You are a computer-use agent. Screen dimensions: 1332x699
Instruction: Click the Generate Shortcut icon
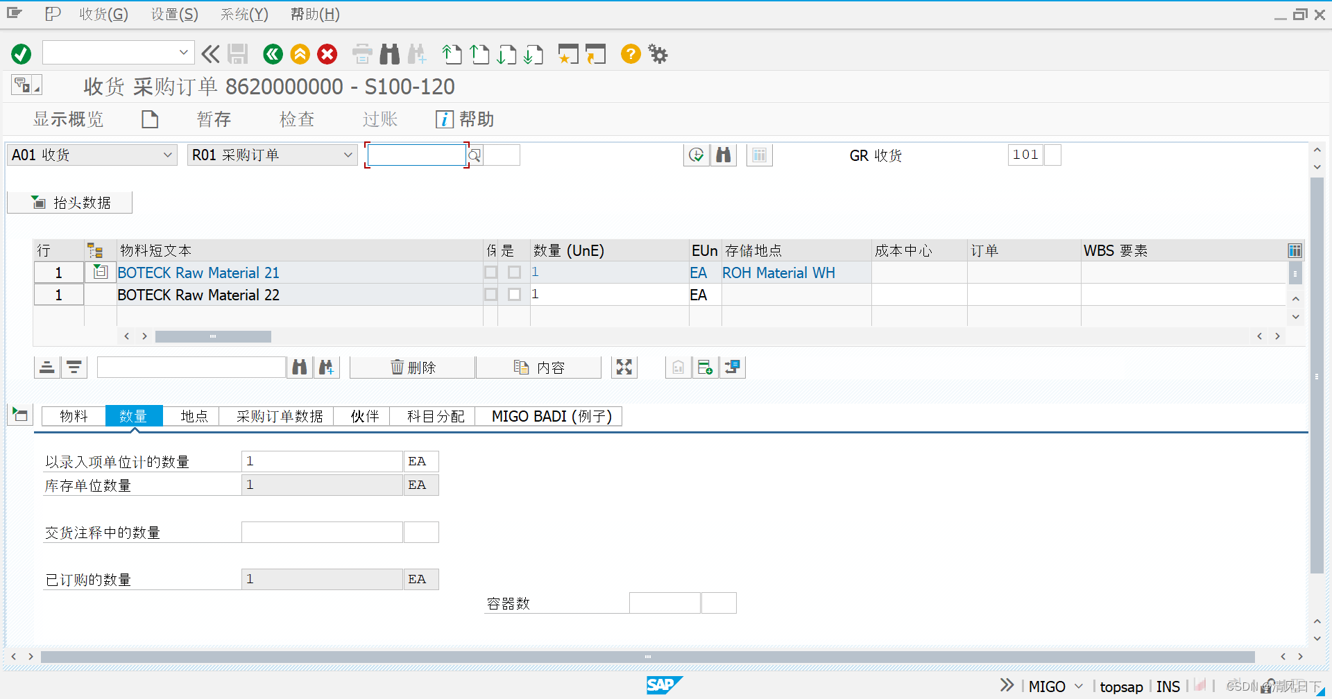tap(595, 54)
